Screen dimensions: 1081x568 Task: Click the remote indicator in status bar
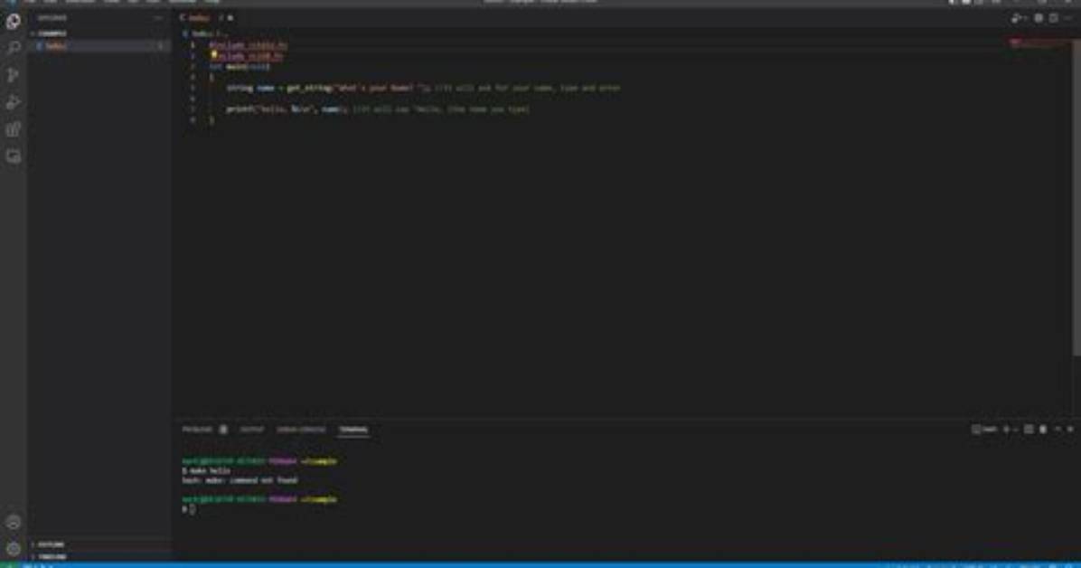(x=10, y=565)
